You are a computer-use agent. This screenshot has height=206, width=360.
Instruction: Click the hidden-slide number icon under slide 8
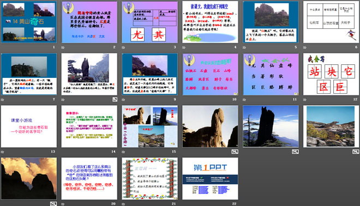(x=115, y=99)
